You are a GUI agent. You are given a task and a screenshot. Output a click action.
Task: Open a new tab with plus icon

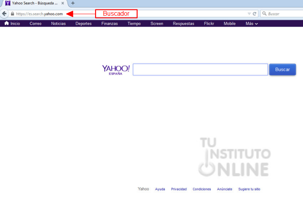click(x=73, y=3)
